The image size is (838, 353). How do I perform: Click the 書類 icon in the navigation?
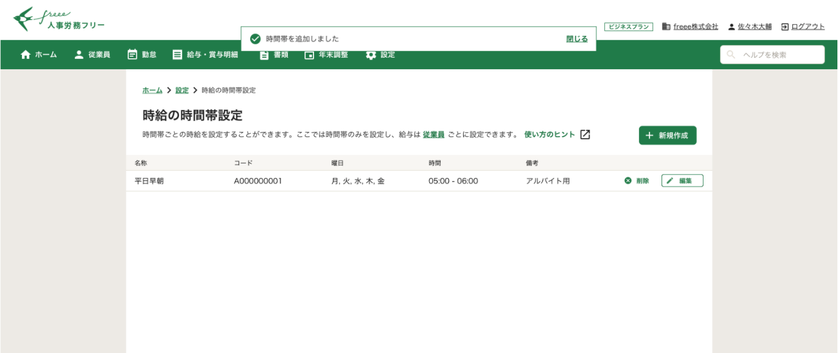263,54
